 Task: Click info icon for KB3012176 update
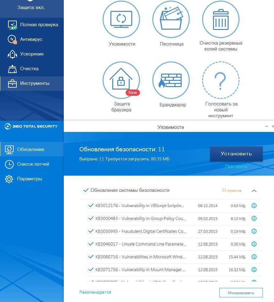[254, 206]
